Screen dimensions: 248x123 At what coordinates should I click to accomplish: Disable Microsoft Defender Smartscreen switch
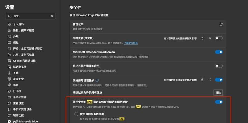coord(219,52)
